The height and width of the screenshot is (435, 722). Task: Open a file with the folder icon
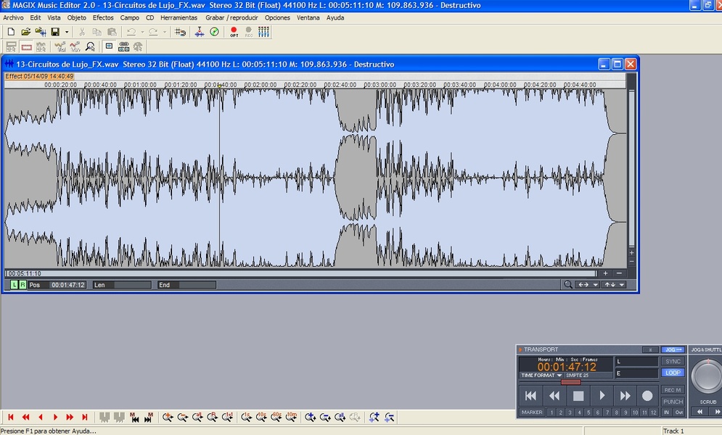25,32
